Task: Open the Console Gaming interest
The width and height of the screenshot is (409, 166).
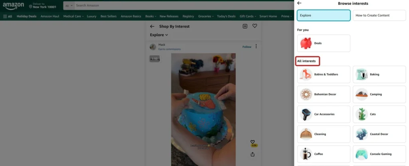Action: pyautogui.click(x=379, y=154)
